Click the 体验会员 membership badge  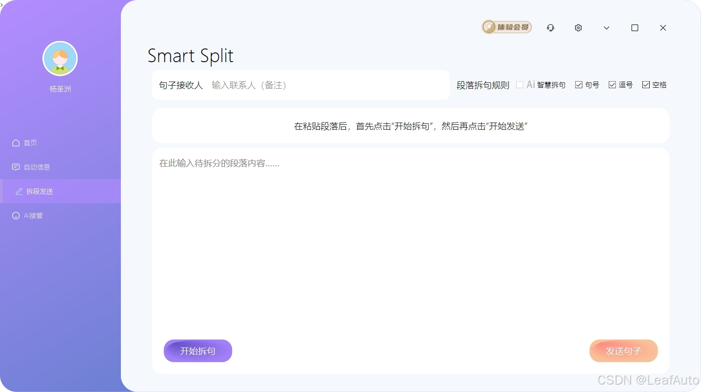tap(506, 27)
